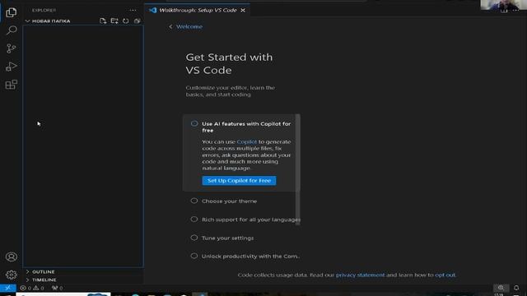Click the webcam thumbnail overlay
Screen dimensions: 527x296
tap(503, 5)
